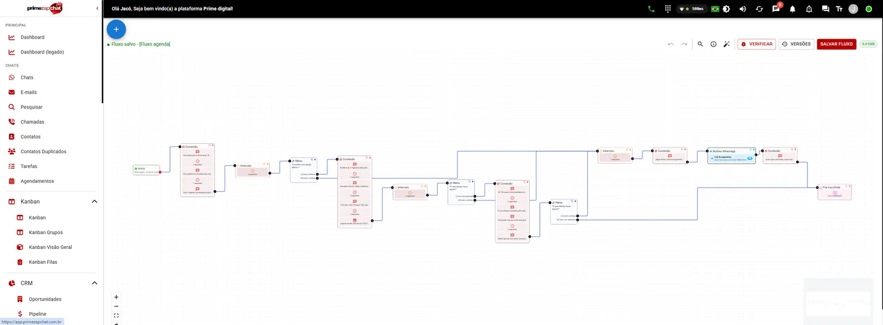Open chat messages icon with badge 8
Image resolution: width=883 pixels, height=325 pixels.
tap(776, 8)
